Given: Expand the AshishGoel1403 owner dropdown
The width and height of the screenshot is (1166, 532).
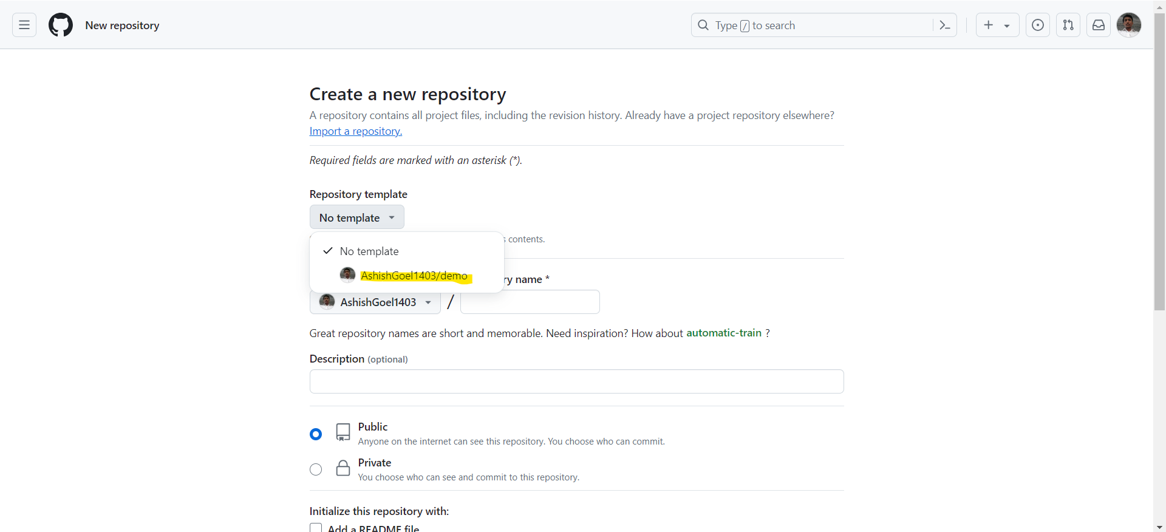Looking at the screenshot, I should click(375, 302).
